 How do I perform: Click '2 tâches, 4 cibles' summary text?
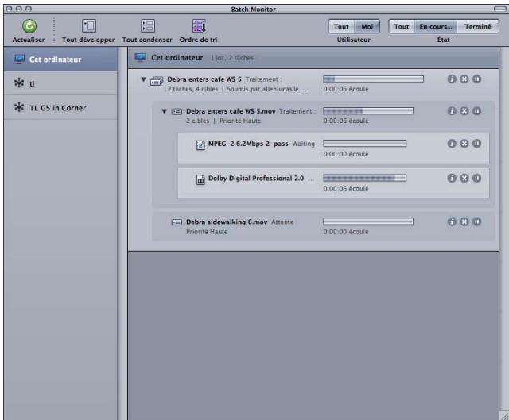(x=192, y=89)
